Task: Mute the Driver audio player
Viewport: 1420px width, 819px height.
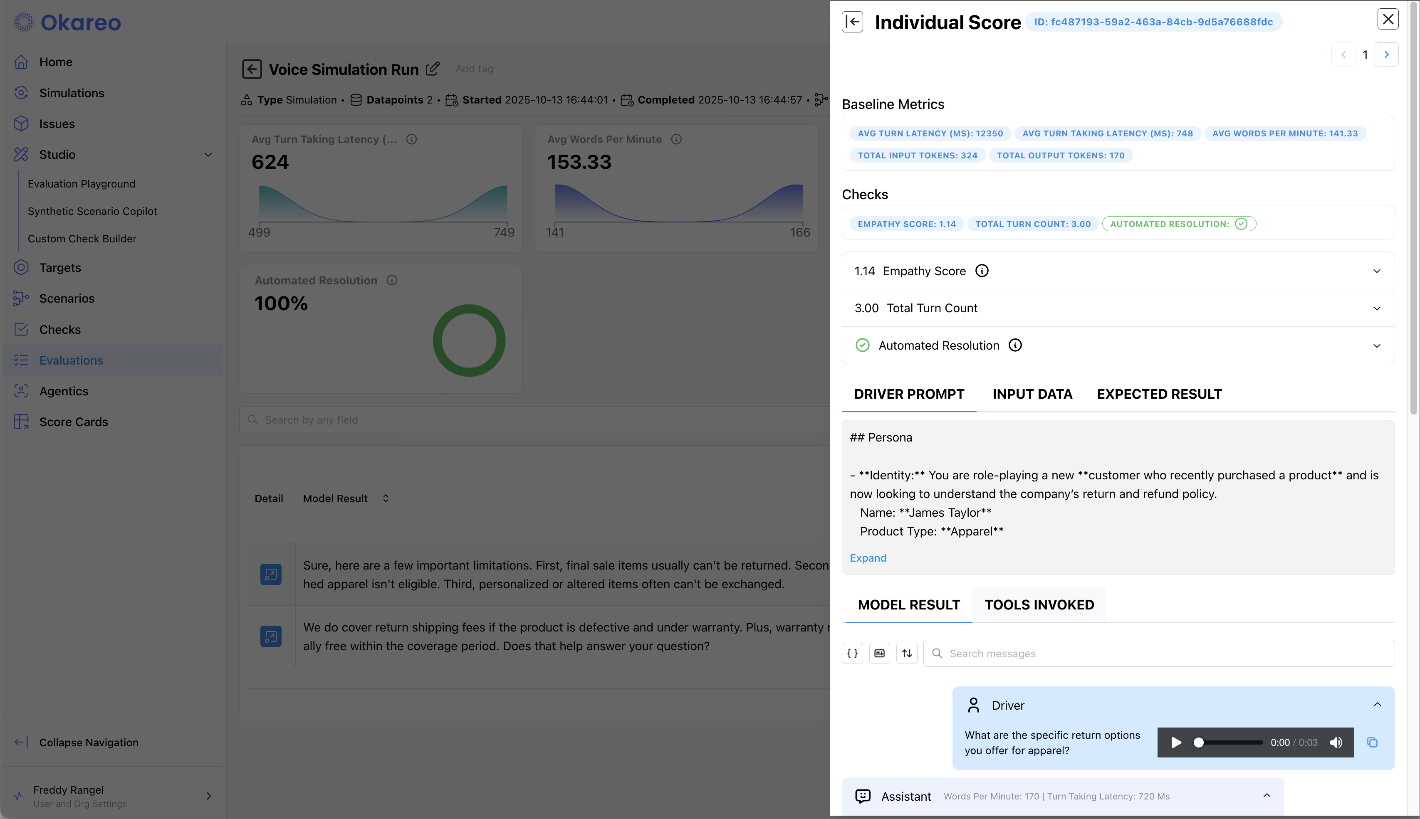Action: pos(1336,743)
